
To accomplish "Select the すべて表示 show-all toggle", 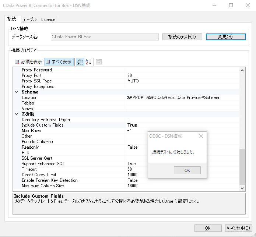I will pos(59,62).
